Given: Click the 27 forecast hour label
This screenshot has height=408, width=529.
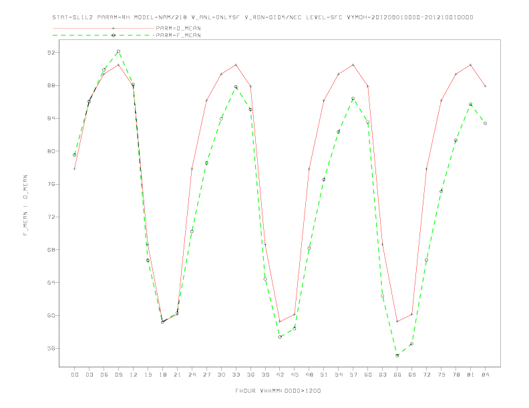Looking at the screenshot, I should [x=206, y=375].
